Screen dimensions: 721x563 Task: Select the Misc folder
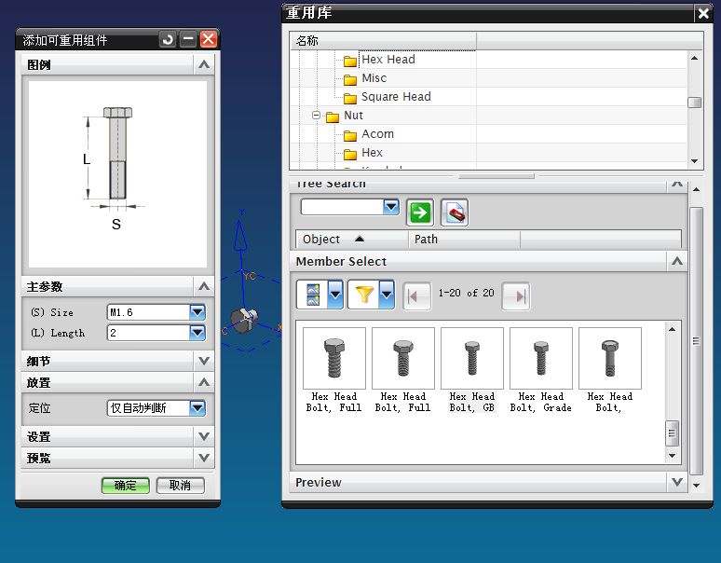pyautogui.click(x=374, y=78)
